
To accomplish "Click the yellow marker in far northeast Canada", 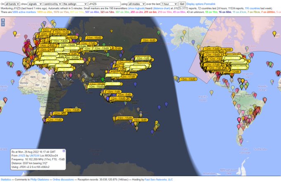I will tap(274, 33).
